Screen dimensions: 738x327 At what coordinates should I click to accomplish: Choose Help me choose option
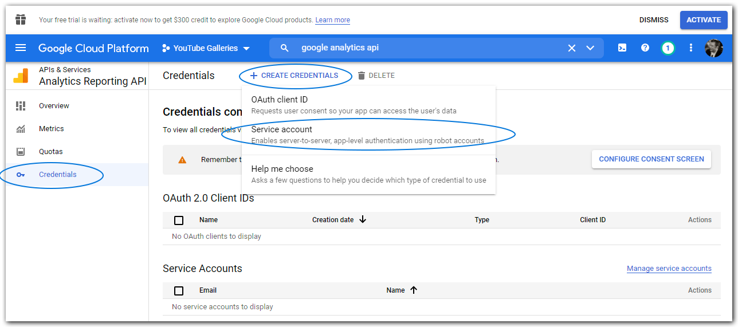(x=368, y=174)
